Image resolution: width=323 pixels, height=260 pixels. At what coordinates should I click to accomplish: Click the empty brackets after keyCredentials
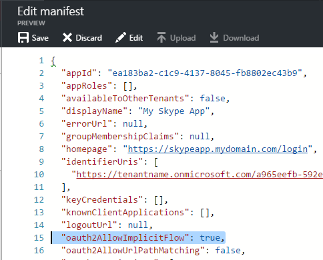[159, 200]
